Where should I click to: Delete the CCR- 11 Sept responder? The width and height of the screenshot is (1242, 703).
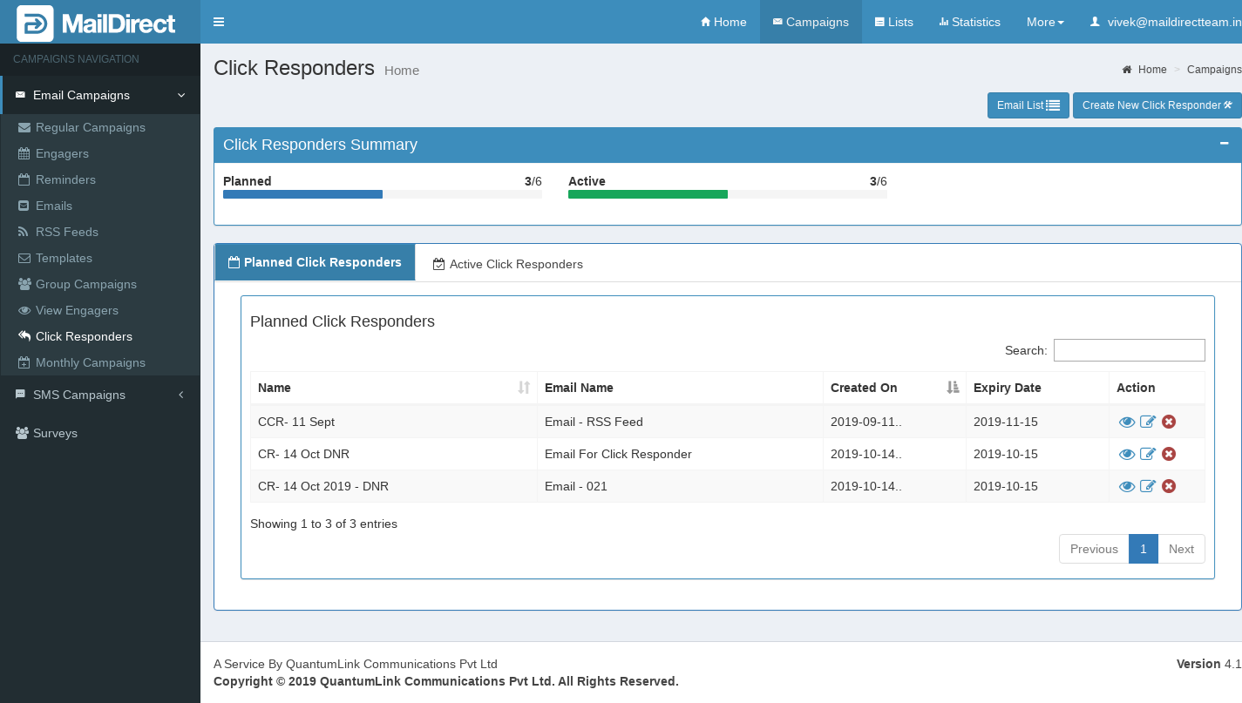pyautogui.click(x=1169, y=422)
